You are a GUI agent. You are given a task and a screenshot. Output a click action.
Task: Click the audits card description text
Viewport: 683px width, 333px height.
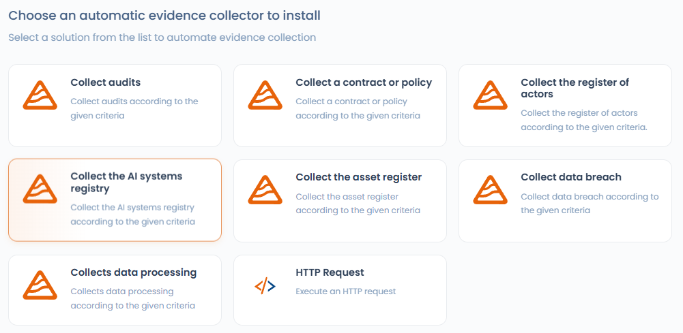coord(134,108)
